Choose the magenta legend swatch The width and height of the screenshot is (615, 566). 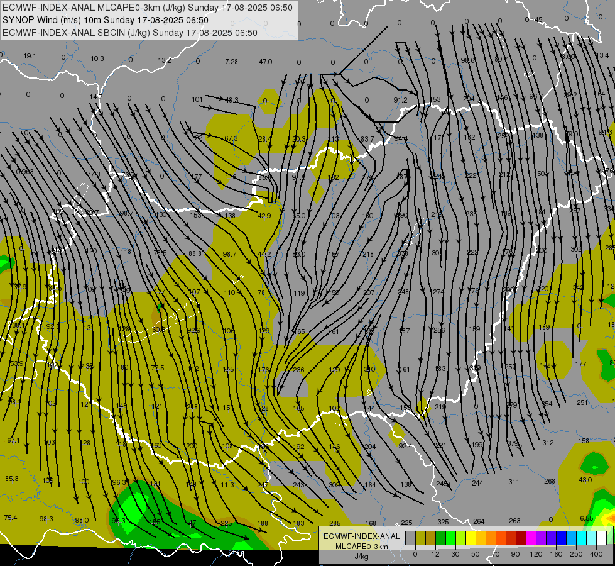coord(531,538)
